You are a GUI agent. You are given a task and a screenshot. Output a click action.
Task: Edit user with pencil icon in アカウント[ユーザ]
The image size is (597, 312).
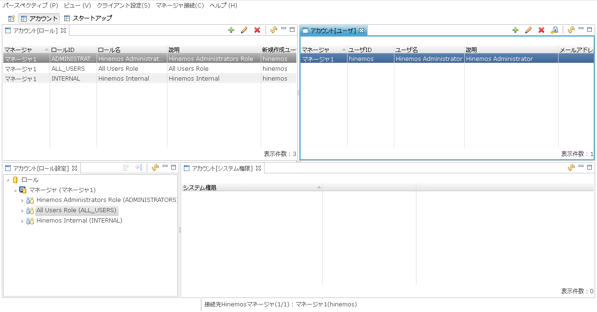(528, 30)
